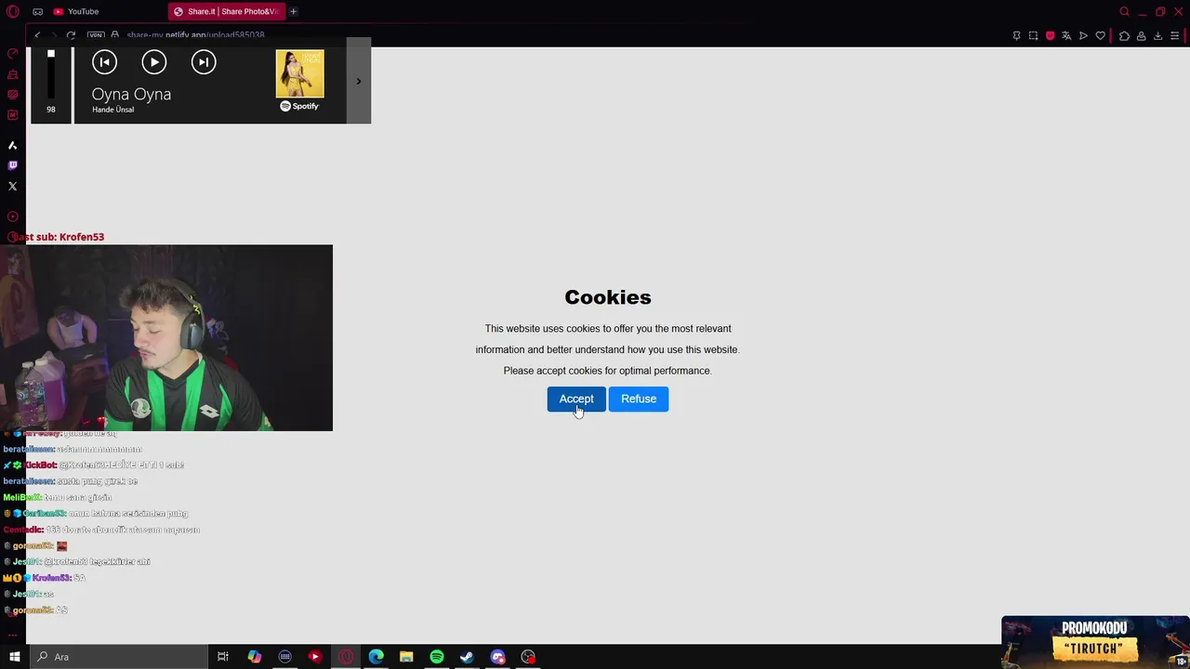The image size is (1190, 669).
Task: Open Spotify from the taskbar
Action: [x=437, y=657]
